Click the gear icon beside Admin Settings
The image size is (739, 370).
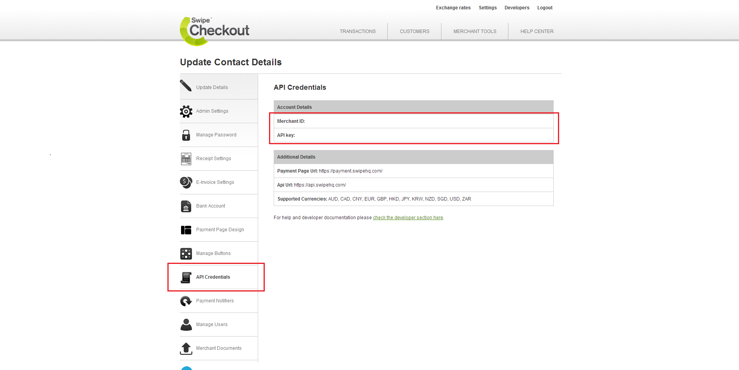pyautogui.click(x=186, y=112)
